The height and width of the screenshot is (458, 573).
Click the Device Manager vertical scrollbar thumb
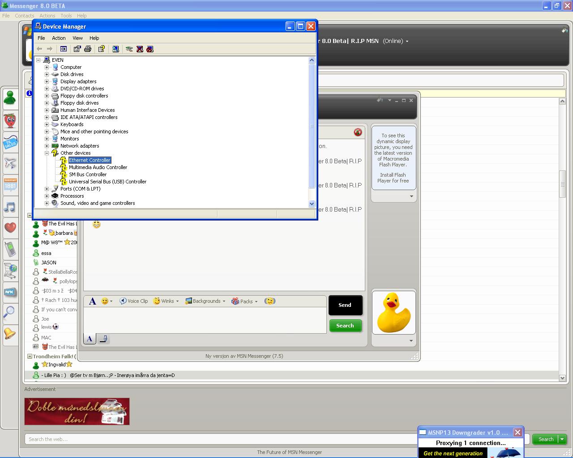coord(312,126)
